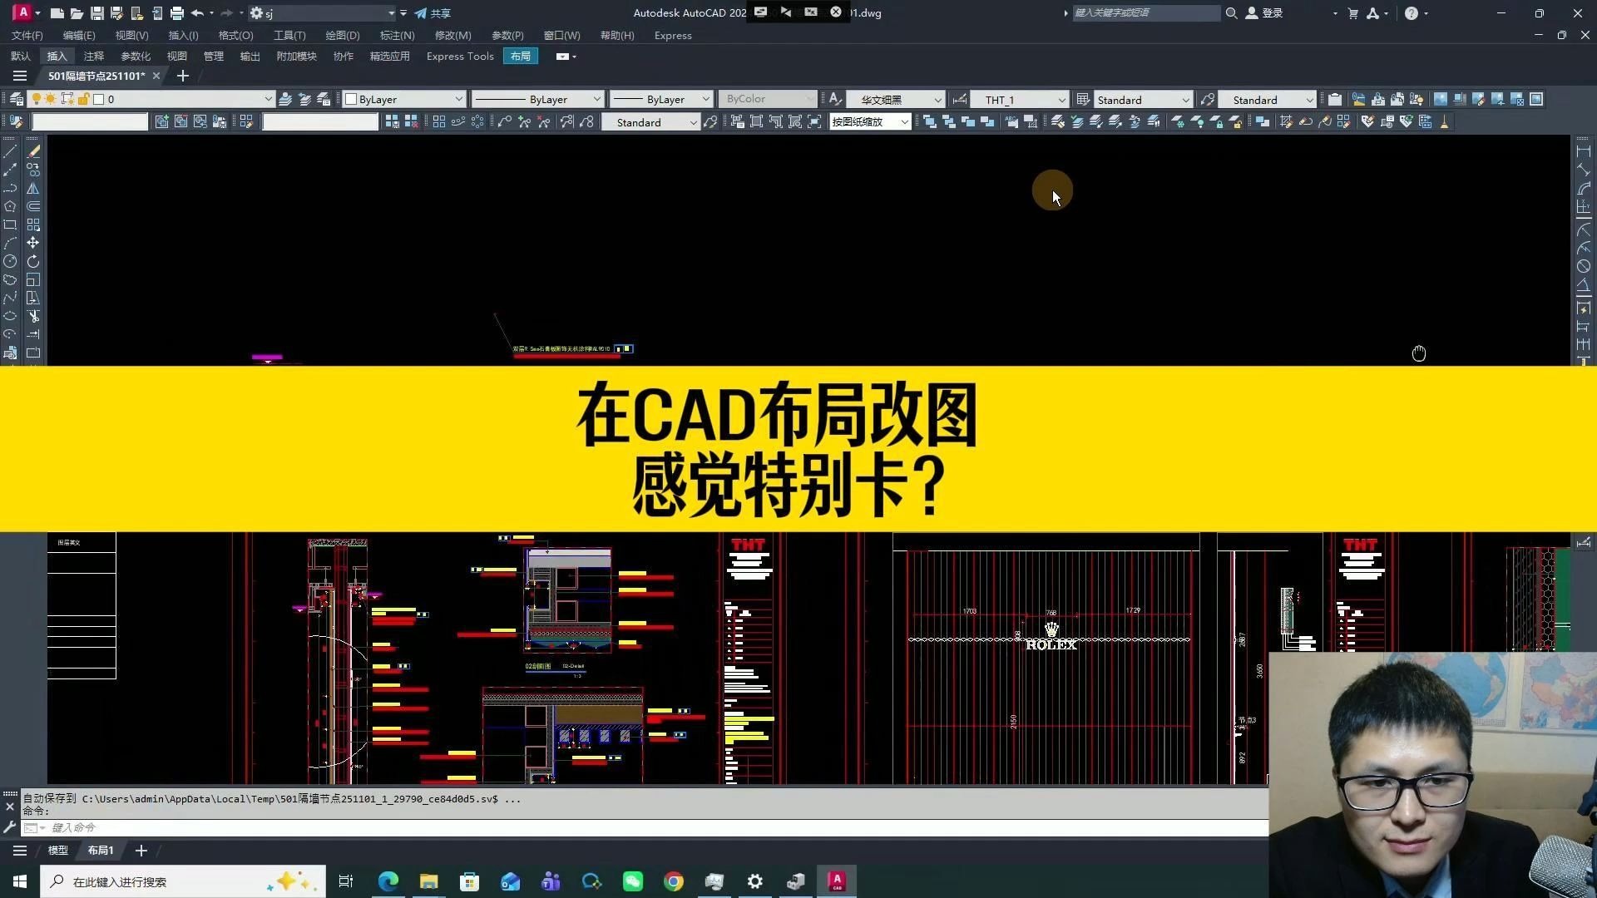Toggle the layer lock padlock icon

[x=83, y=99]
